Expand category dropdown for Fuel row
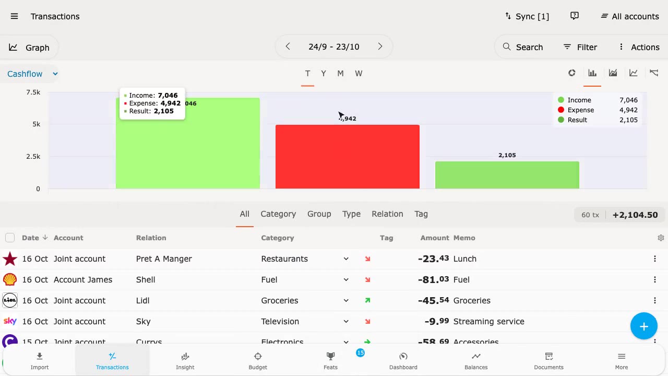 tap(346, 279)
